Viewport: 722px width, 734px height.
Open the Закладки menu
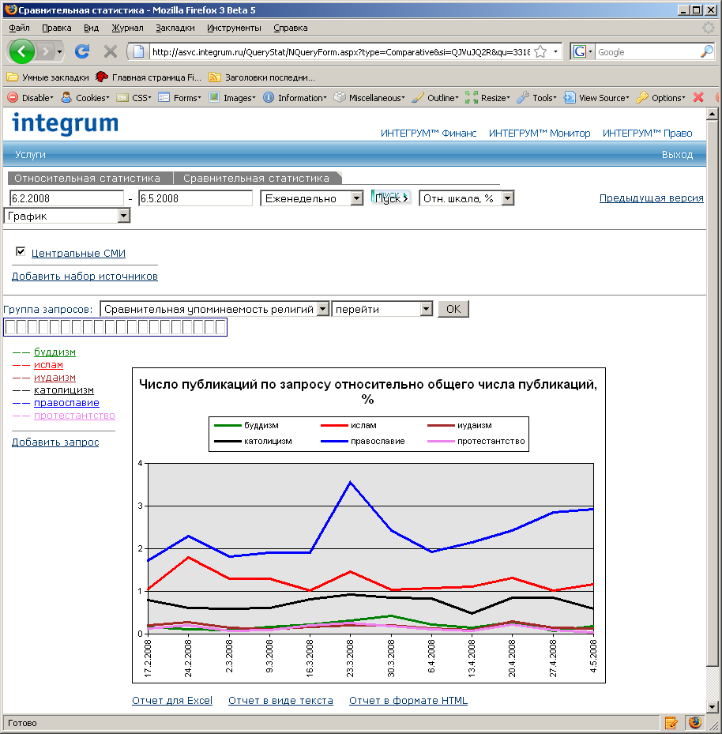175,28
